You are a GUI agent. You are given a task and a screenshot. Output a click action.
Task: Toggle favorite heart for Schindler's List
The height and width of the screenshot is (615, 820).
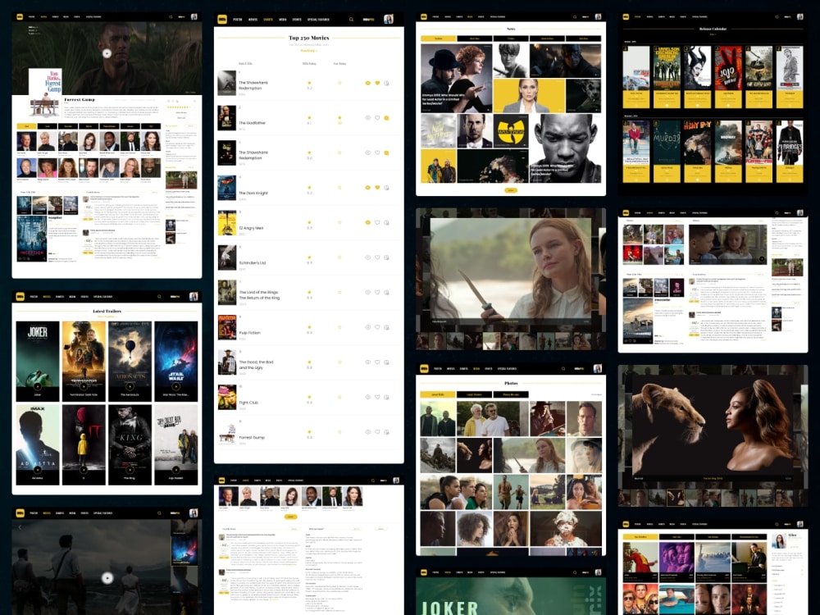click(x=377, y=257)
